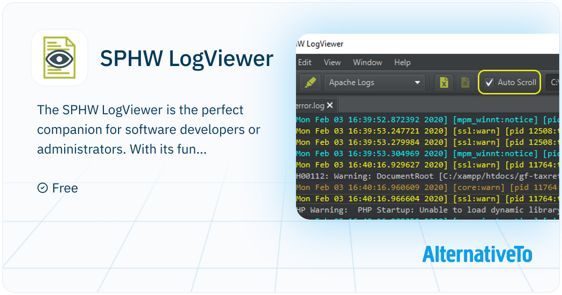Select the yellow highlighter tool icon
562x295 pixels.
pos(310,82)
